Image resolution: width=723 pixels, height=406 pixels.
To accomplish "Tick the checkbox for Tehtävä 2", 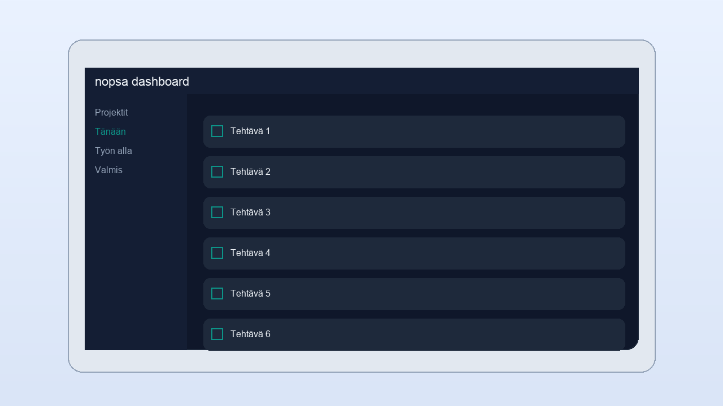I will tap(217, 172).
